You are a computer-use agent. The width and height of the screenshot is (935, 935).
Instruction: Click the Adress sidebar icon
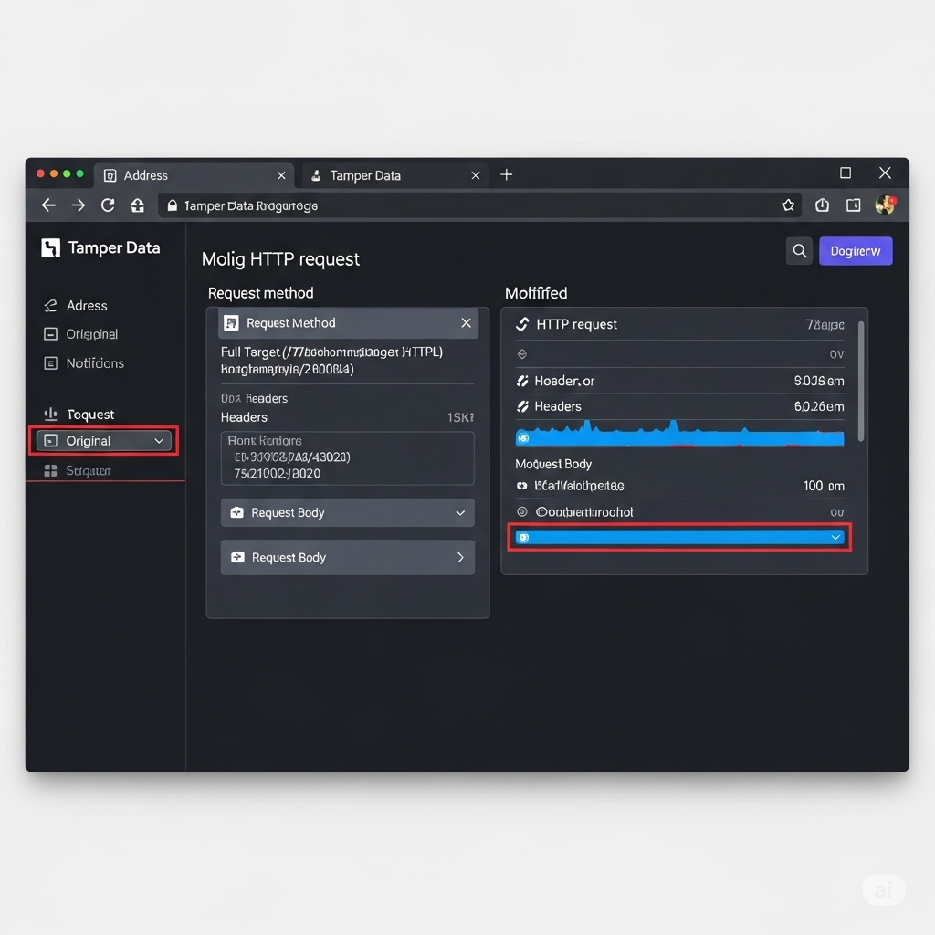click(51, 306)
